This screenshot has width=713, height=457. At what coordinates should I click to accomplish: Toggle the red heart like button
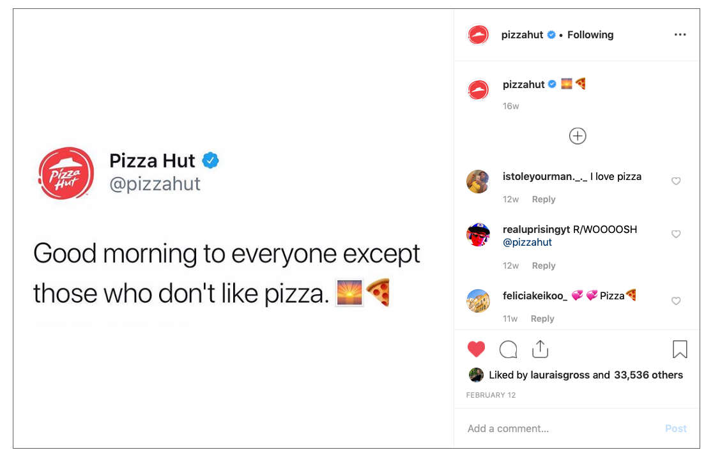(x=476, y=349)
